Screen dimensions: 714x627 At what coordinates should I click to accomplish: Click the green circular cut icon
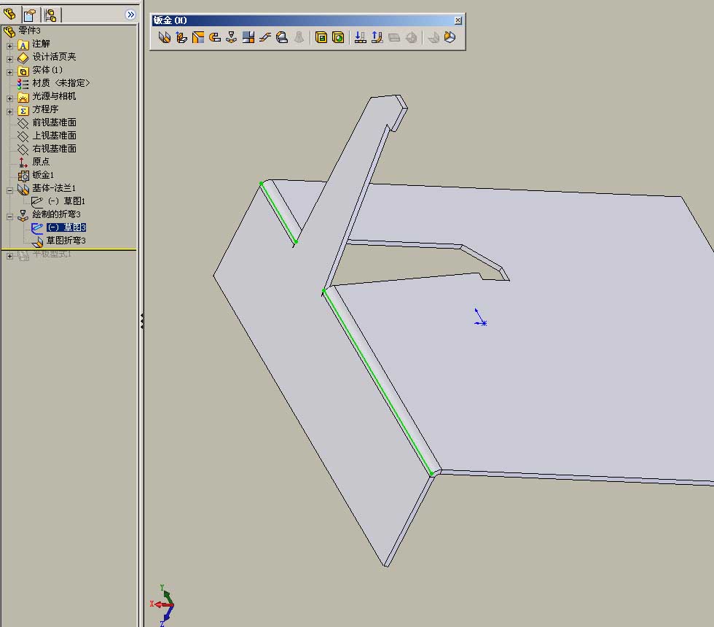(338, 37)
